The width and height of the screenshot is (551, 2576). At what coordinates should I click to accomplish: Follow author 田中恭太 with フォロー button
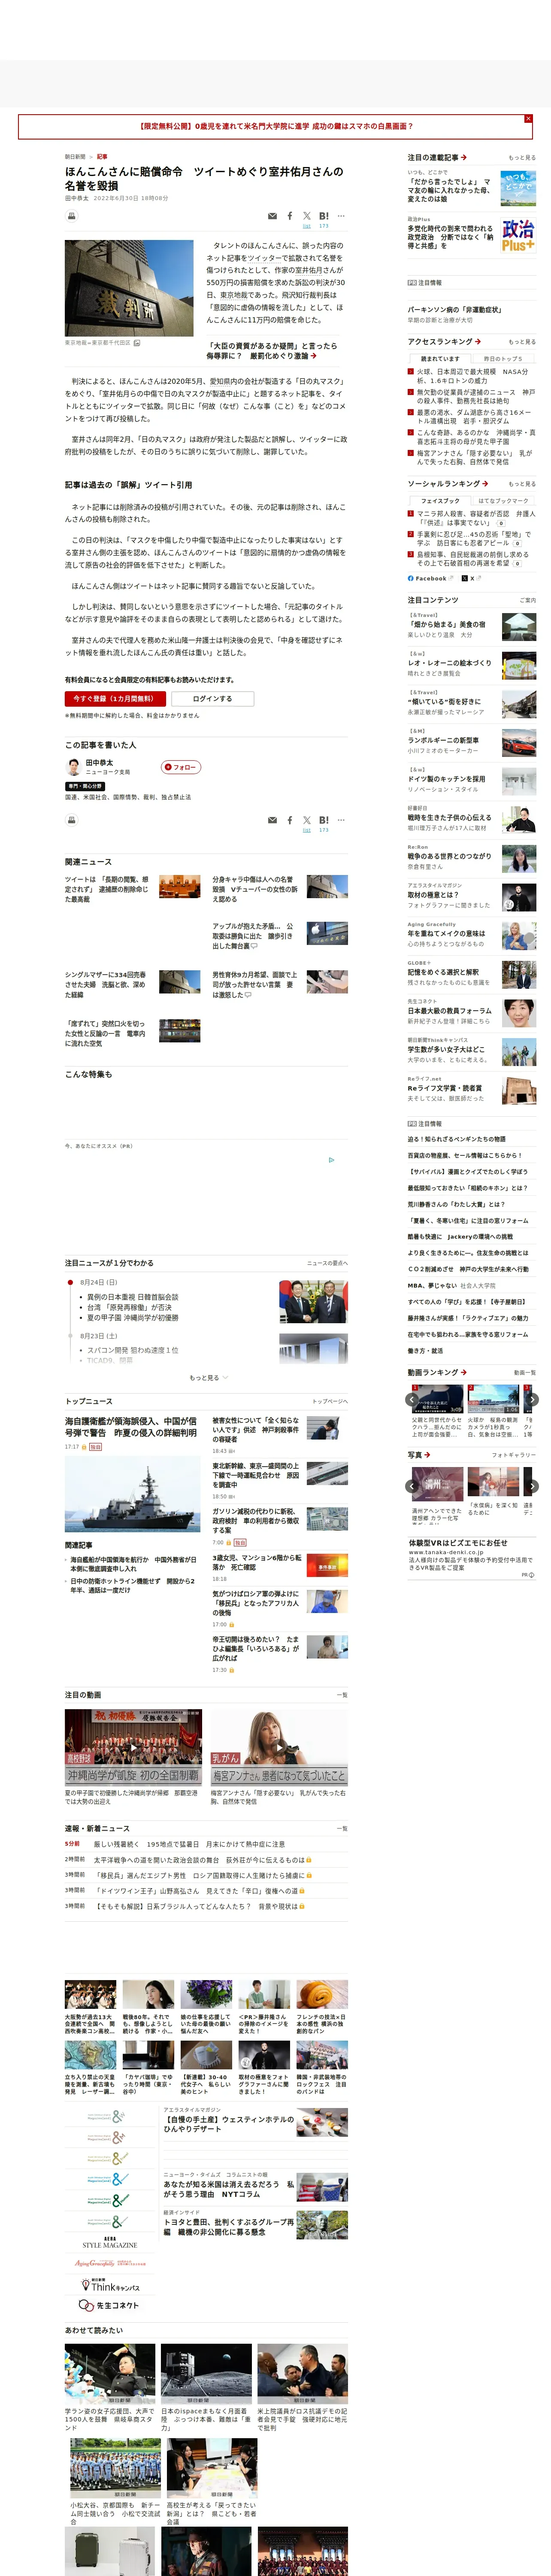[181, 767]
